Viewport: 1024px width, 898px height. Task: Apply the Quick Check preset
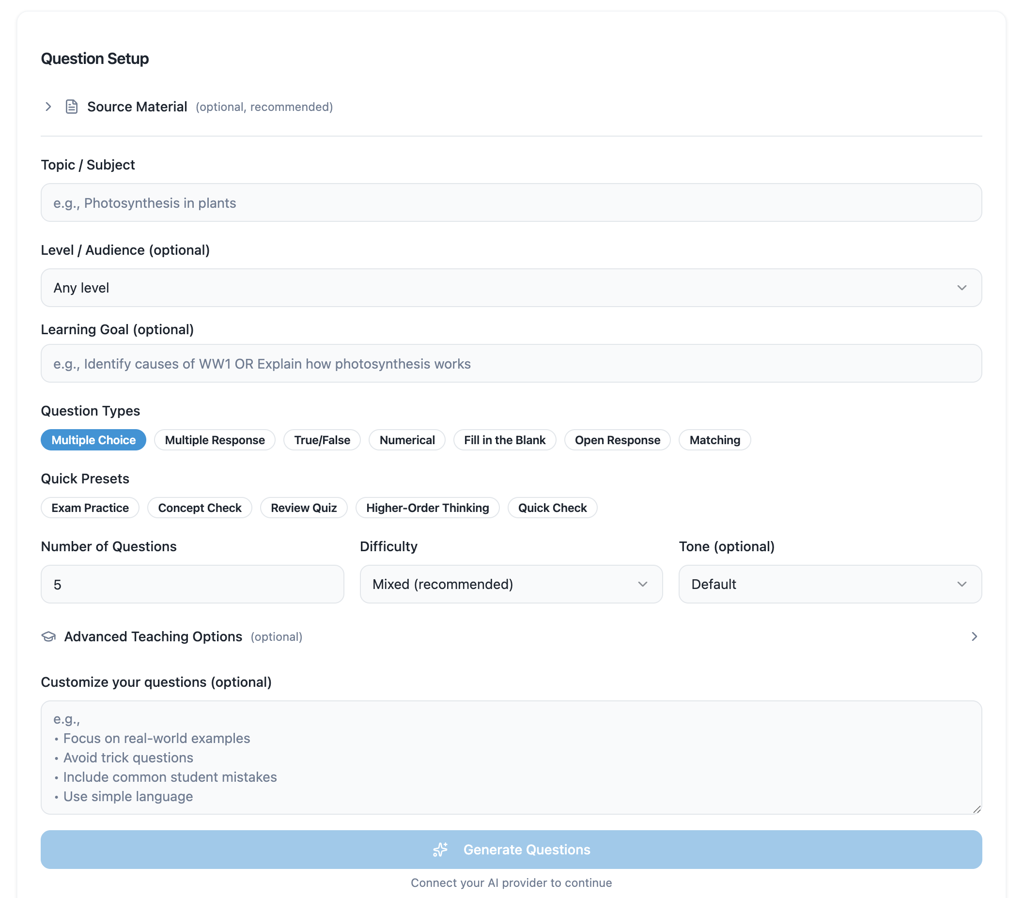click(552, 507)
